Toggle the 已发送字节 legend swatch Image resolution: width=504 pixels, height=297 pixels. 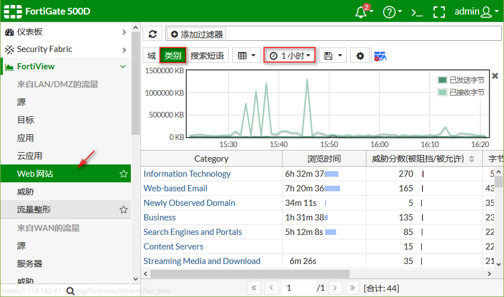tap(442, 80)
